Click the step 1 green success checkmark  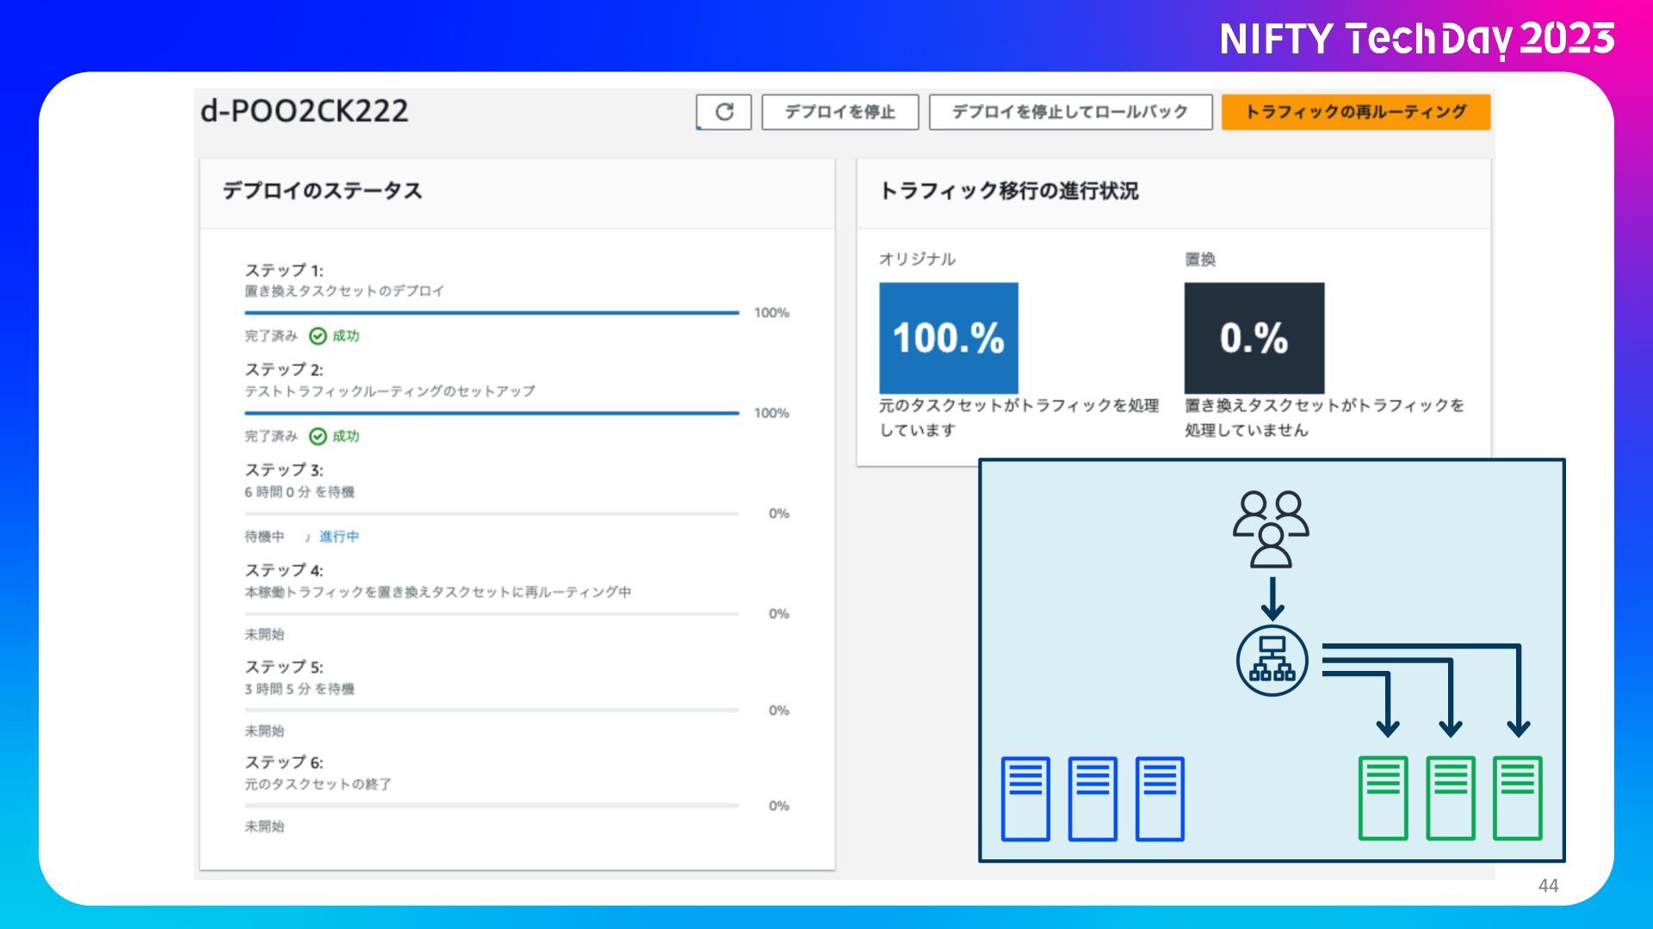tap(318, 336)
